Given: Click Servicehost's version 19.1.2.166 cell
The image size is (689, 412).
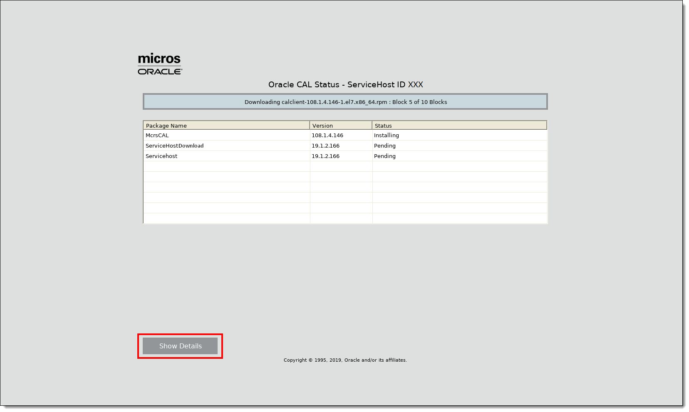Looking at the screenshot, I should 325,156.
